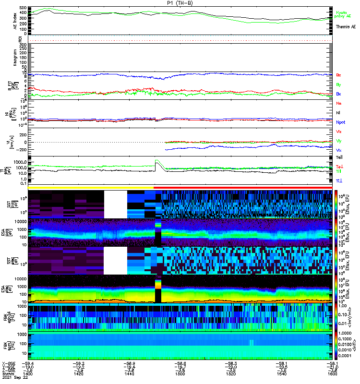Click the X-GSE value -58.6
The width and height of the screenshot is (360, 384).
point(180,363)
